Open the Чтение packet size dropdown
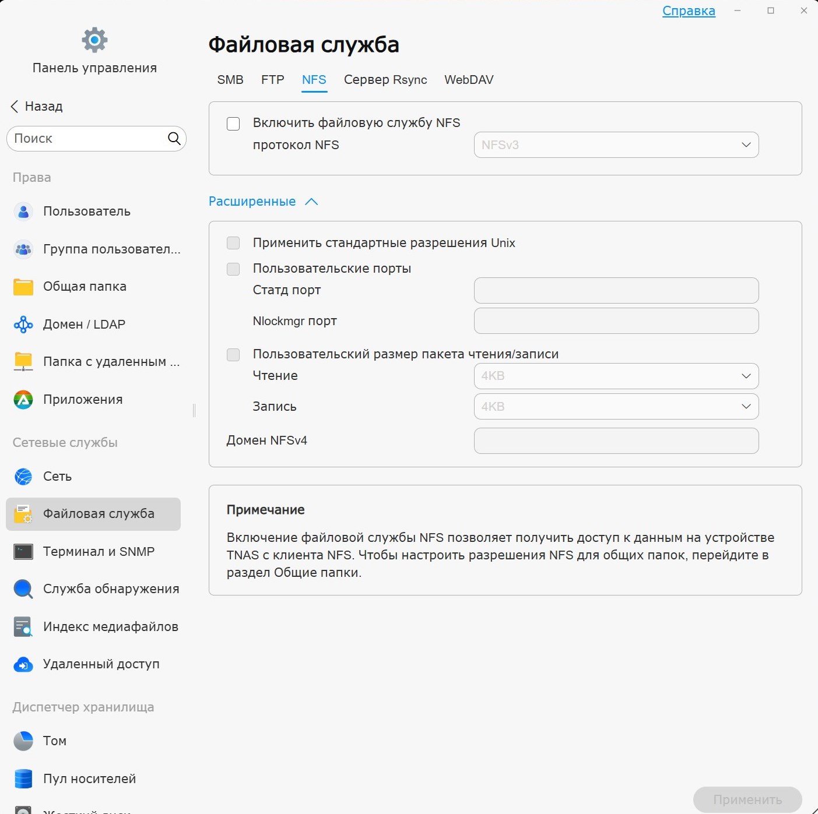Screen dimensions: 818x814 [x=616, y=376]
